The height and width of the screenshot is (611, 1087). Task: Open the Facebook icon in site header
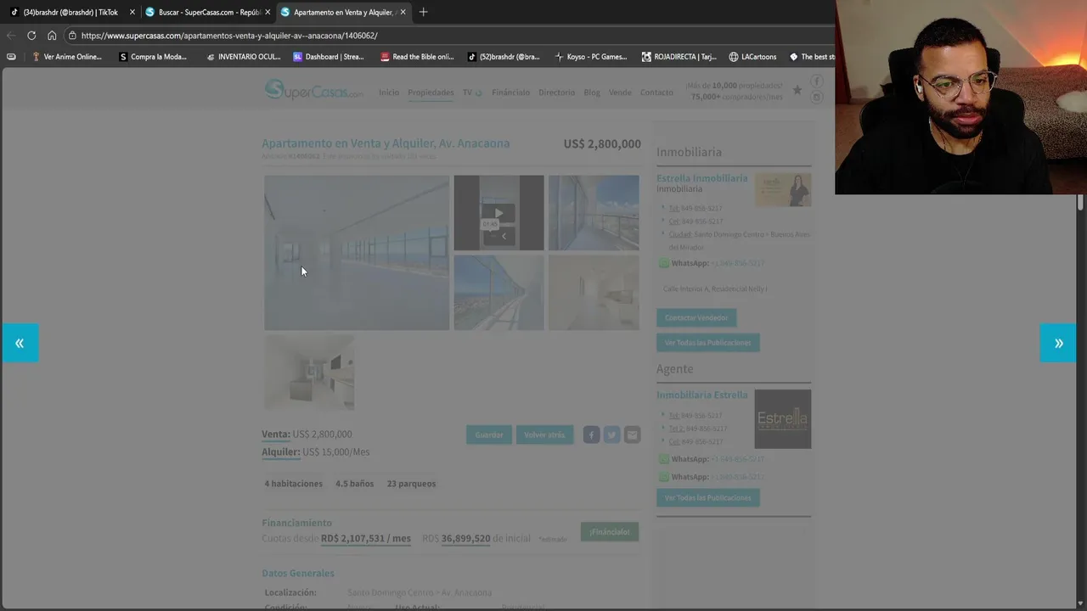(x=816, y=81)
